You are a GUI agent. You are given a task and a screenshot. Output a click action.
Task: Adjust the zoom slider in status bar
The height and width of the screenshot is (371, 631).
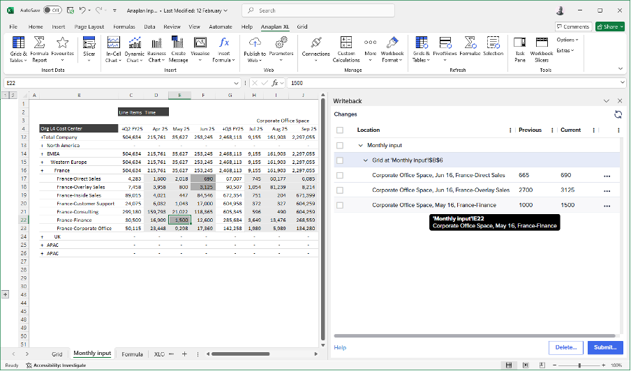point(579,365)
